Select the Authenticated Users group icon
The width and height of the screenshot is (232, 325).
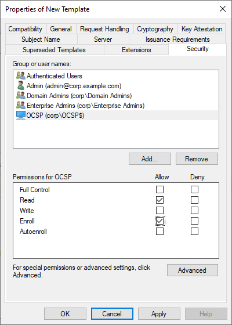coord(21,76)
